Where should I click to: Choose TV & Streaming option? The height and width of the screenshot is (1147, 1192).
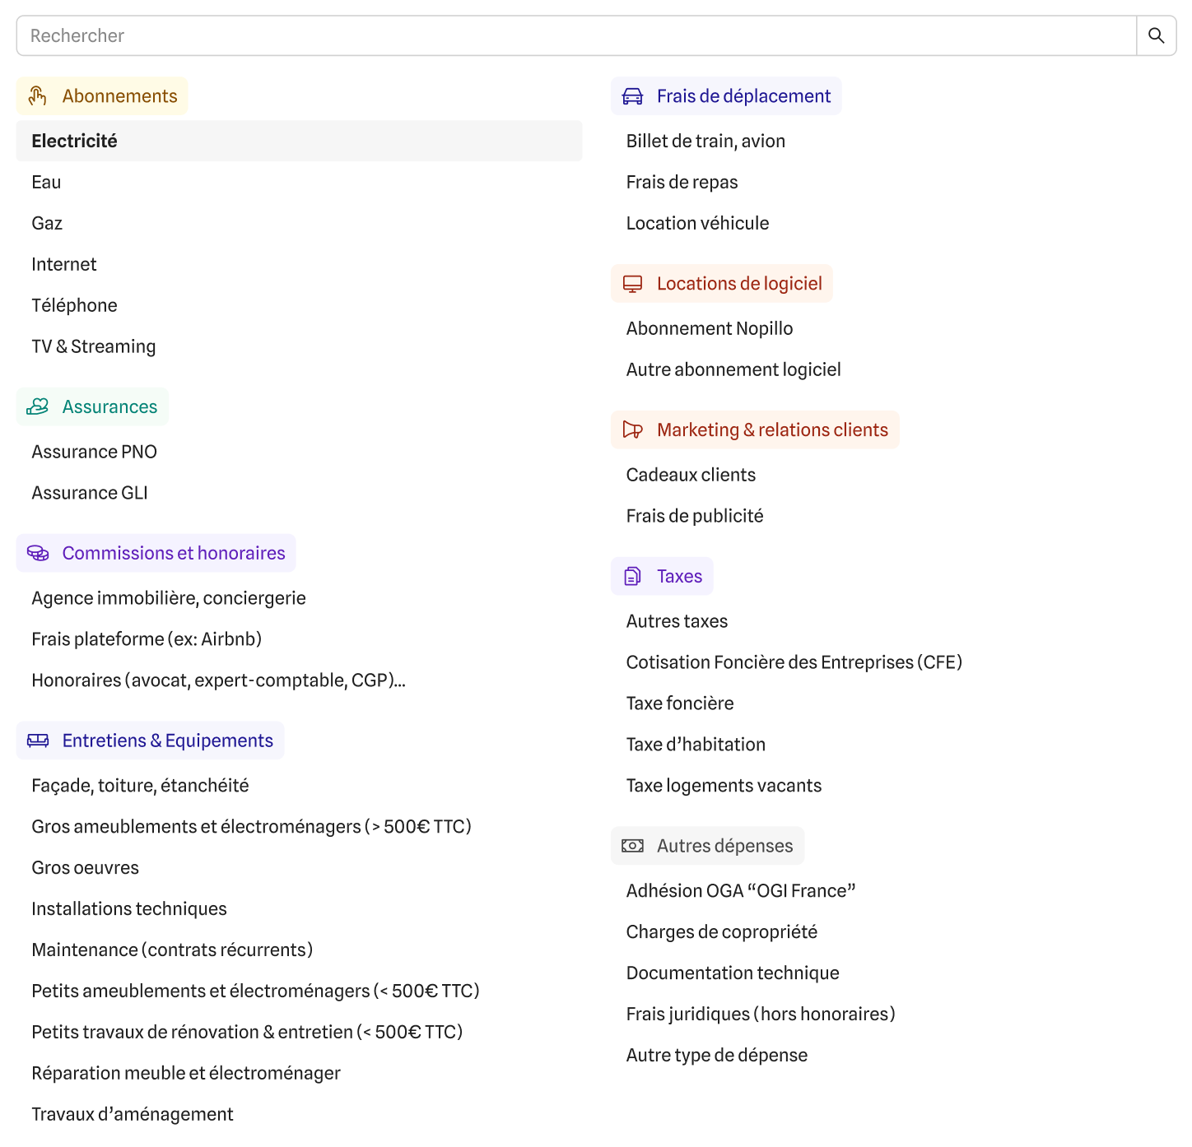(x=94, y=347)
